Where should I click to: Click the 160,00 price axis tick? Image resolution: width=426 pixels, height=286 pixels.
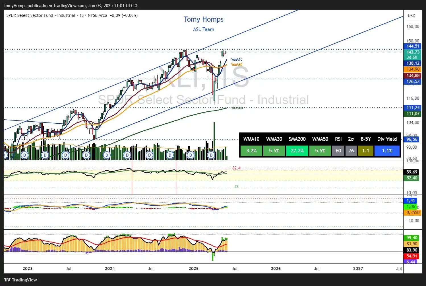tap(413, 26)
